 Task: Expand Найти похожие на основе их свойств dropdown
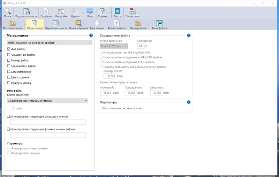50,43
